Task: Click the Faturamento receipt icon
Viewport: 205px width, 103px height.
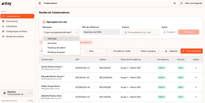Action: (3, 21)
